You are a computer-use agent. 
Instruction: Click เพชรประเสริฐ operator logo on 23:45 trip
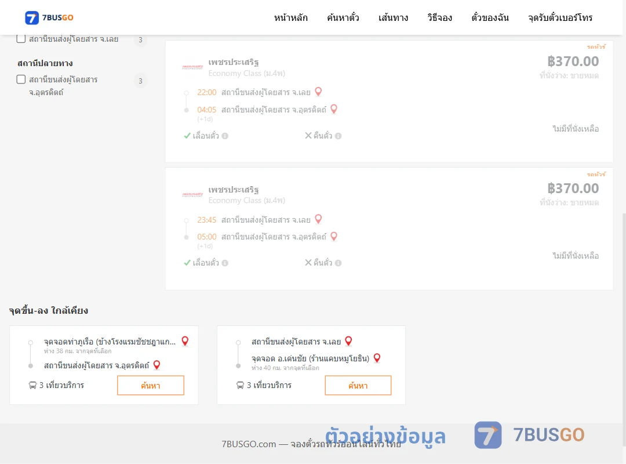[192, 195]
